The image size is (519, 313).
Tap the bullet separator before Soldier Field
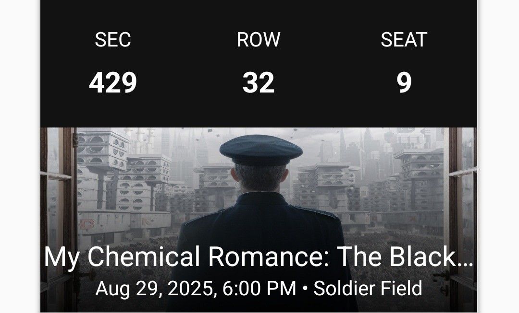pos(305,289)
